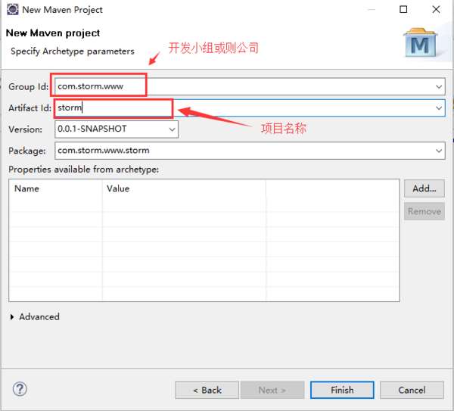Cancel the New Maven Project wizard

point(412,390)
